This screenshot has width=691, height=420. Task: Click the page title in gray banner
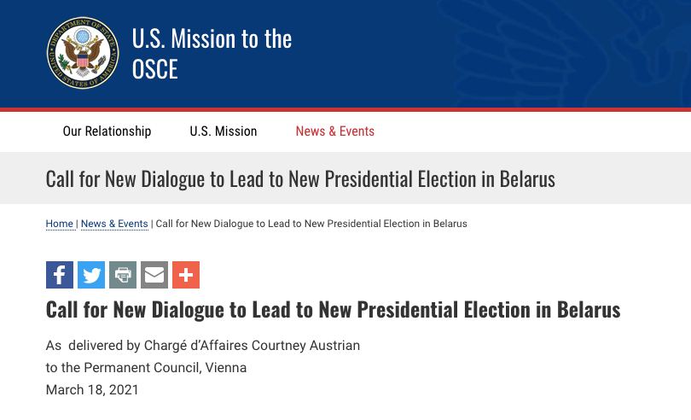tap(300, 178)
